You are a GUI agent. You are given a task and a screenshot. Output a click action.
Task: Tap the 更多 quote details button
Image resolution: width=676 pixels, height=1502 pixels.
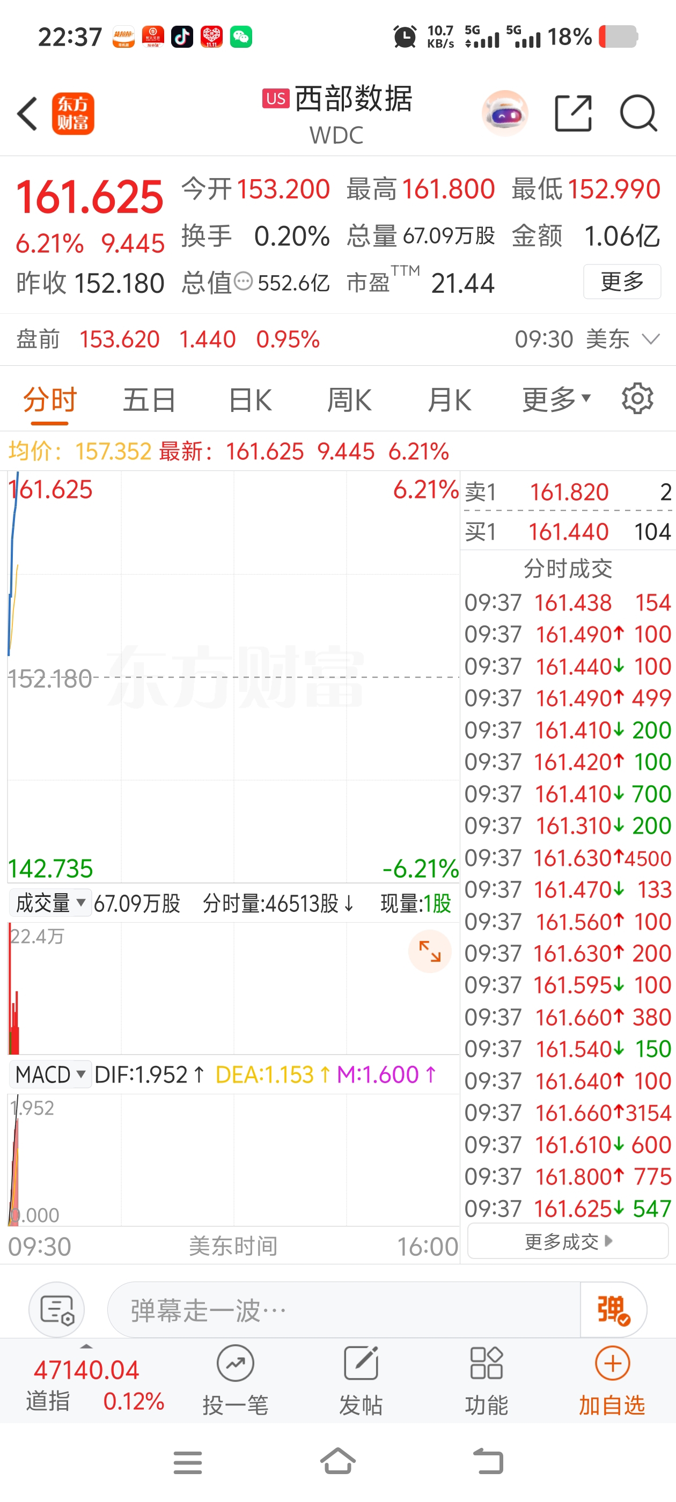click(x=622, y=282)
